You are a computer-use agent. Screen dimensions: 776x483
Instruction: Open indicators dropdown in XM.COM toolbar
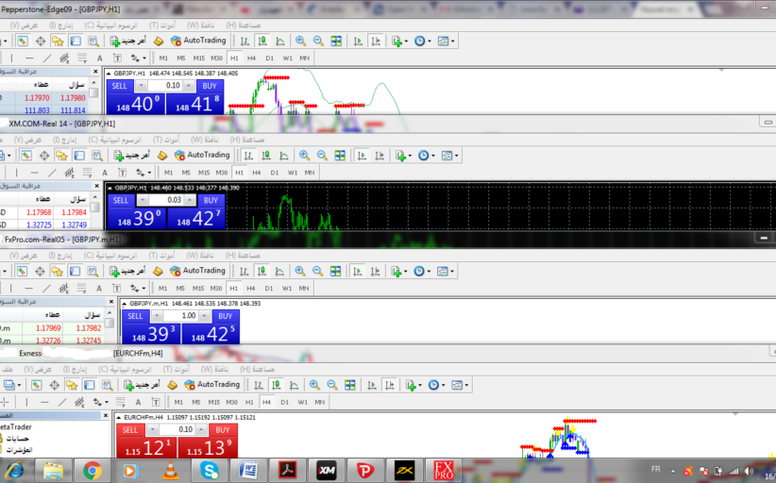click(404, 155)
